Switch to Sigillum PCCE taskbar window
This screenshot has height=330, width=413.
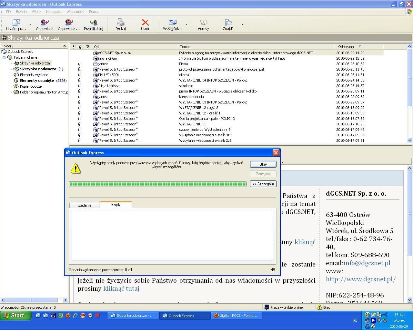pos(236,316)
